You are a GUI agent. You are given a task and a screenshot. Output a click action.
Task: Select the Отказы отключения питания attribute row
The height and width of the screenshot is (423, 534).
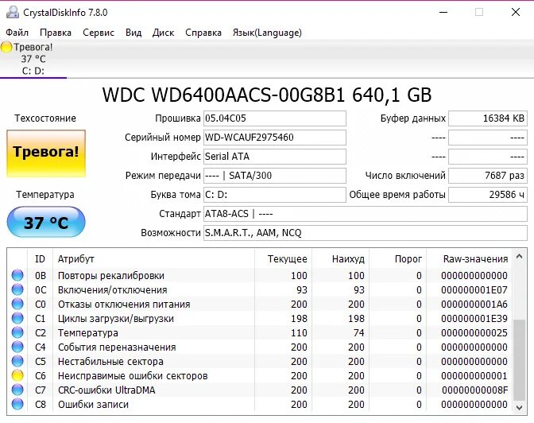(260, 304)
